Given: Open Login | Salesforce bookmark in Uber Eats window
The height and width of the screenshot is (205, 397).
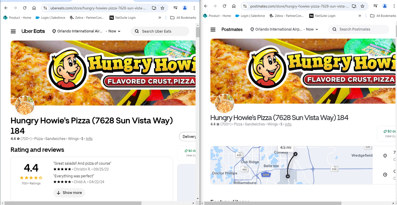Looking at the screenshot, I should tap(50, 18).
